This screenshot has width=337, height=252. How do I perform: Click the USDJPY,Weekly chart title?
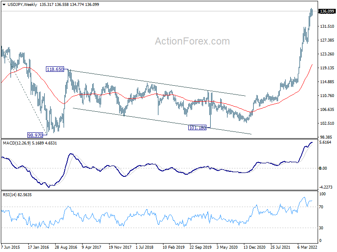pos(22,5)
